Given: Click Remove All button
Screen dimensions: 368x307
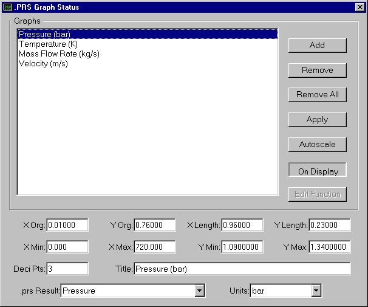Looking at the screenshot, I should [x=318, y=95].
